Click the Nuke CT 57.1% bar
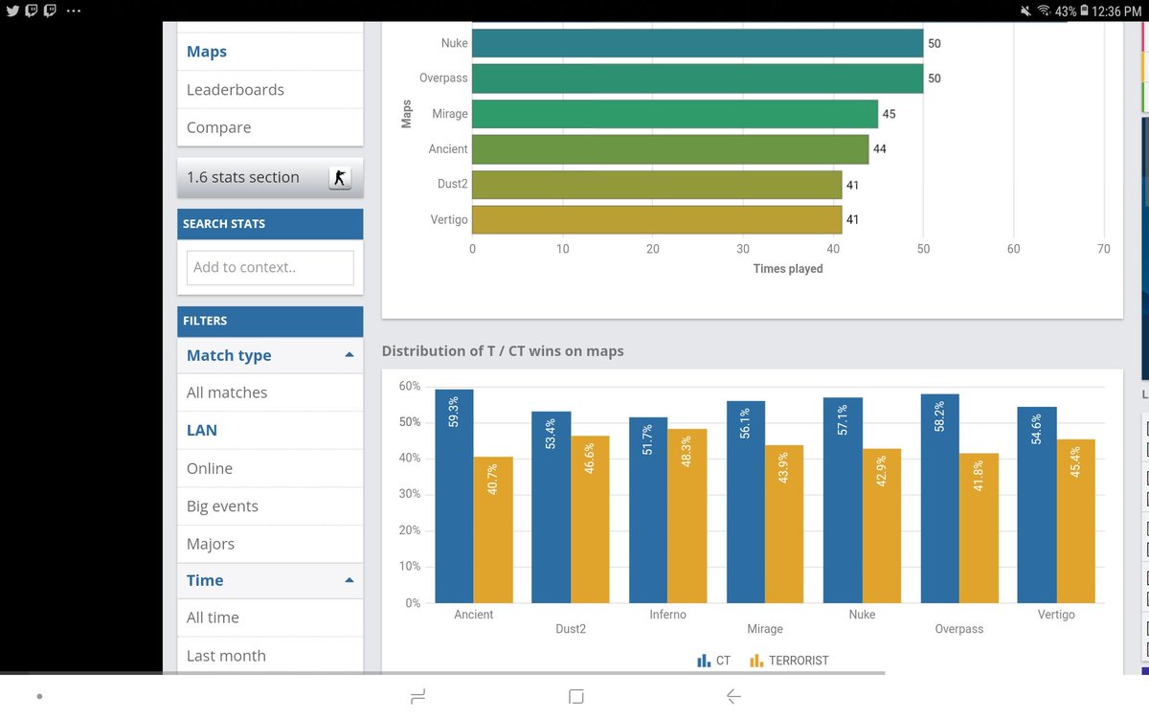This screenshot has width=1149, height=718. (x=843, y=500)
